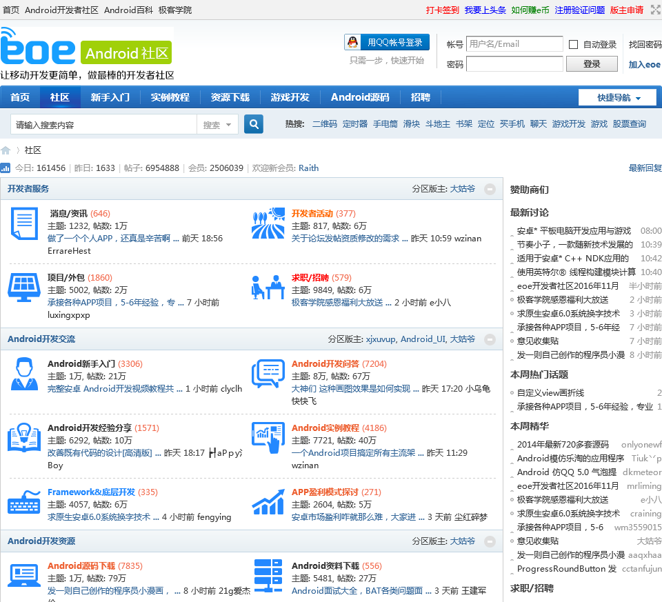Open 游戏开发 in the nav bar
Viewport: 662px width, 602px height.
[x=290, y=97]
